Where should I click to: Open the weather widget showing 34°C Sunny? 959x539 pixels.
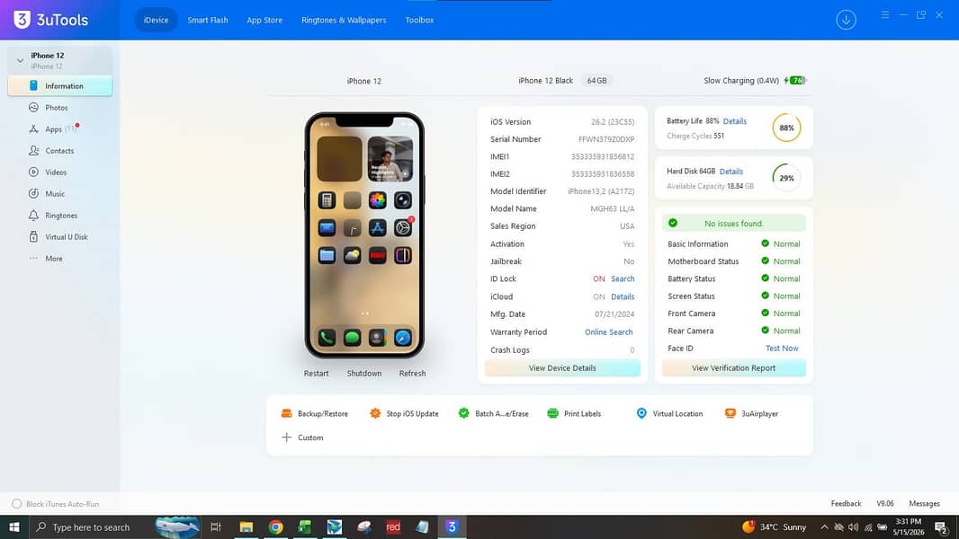775,526
